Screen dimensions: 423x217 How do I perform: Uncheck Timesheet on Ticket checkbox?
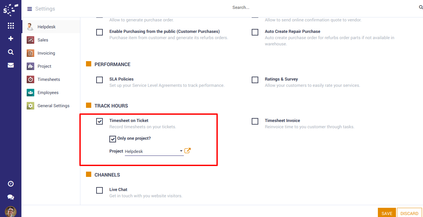point(99,121)
